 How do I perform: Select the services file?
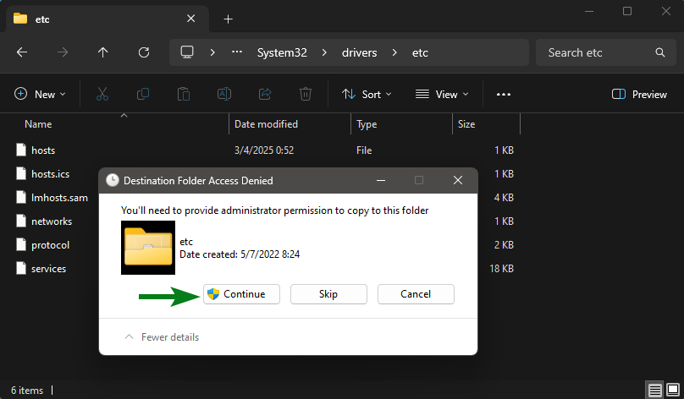[48, 269]
